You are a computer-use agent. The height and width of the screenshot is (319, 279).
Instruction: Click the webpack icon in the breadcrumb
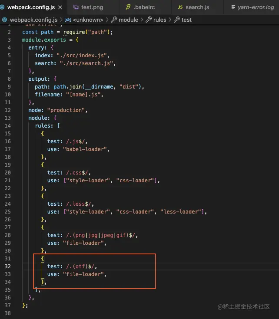(x=4, y=20)
